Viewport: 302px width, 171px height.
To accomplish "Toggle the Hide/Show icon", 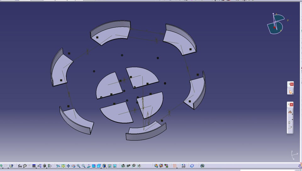I will pos(109,166).
